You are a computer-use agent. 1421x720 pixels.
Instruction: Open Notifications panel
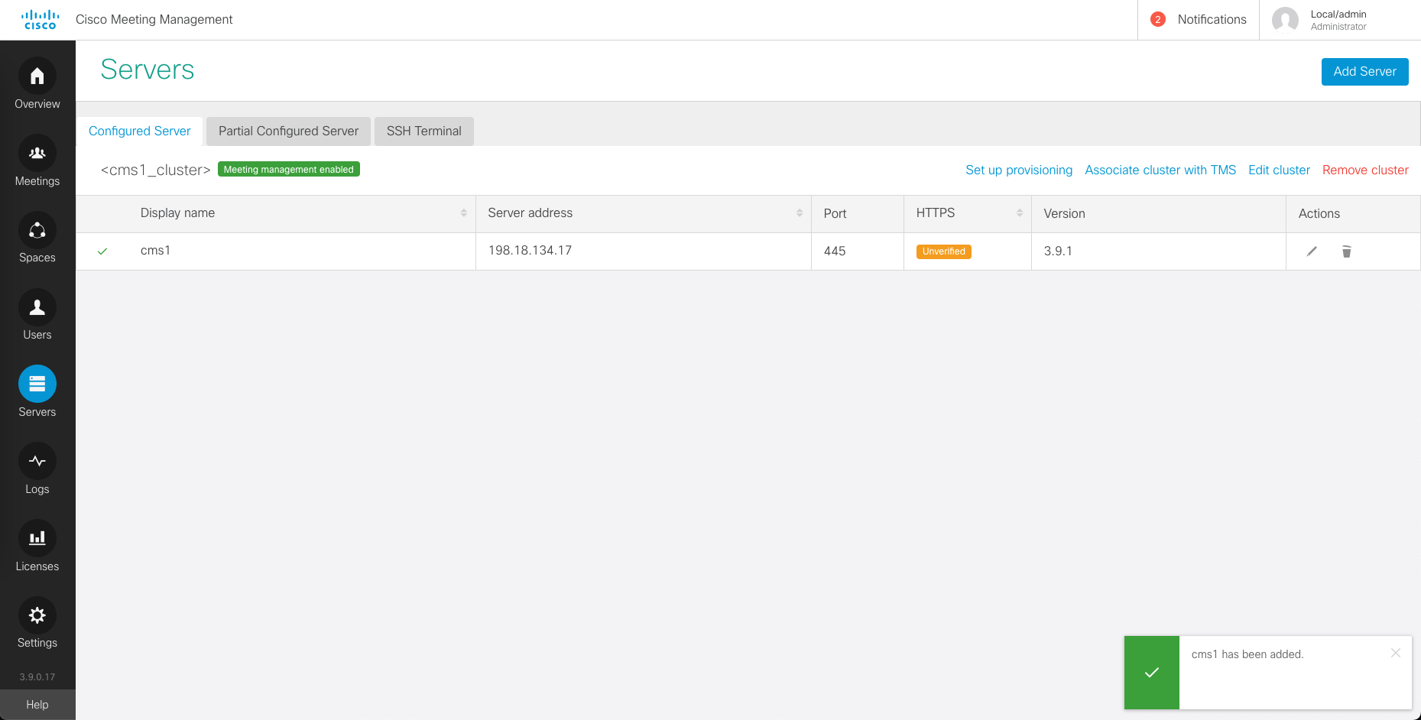1199,20
